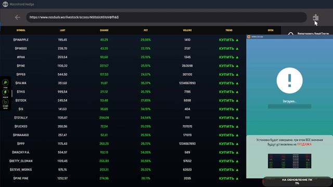
Task: Click the loading progress bar in installer
Action: point(289,106)
